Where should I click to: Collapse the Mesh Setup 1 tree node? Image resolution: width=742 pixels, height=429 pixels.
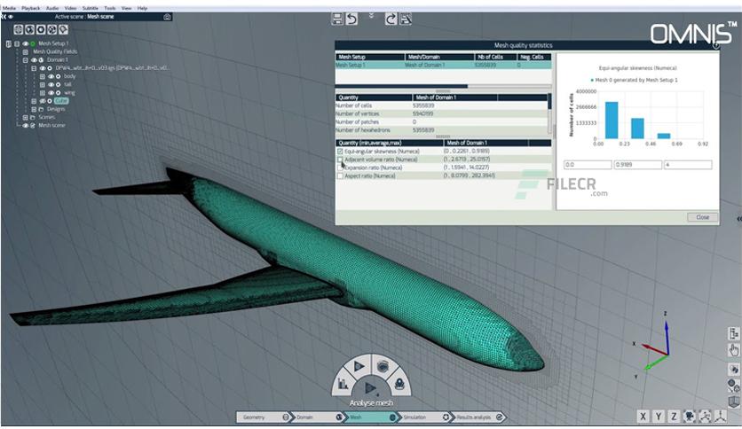17,43
